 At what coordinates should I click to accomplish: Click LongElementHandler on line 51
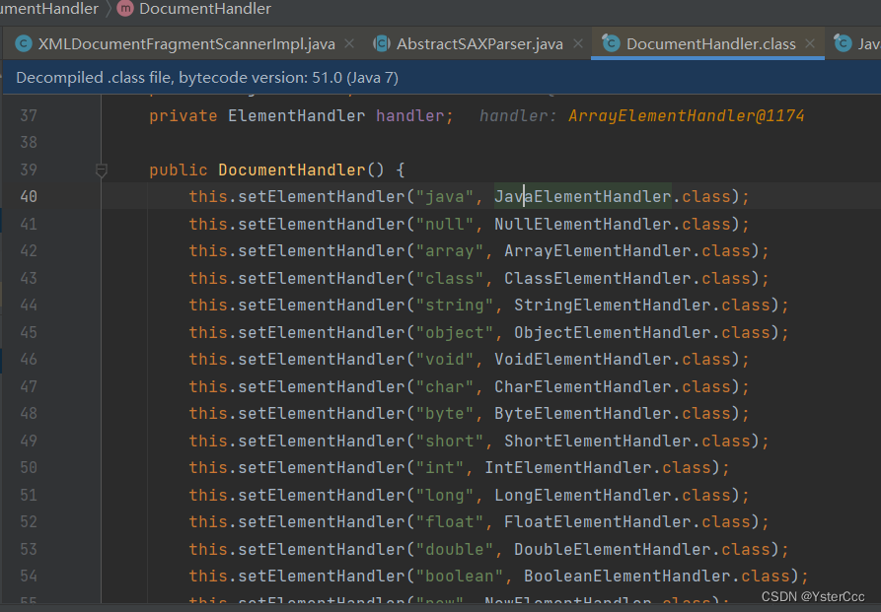click(x=583, y=495)
